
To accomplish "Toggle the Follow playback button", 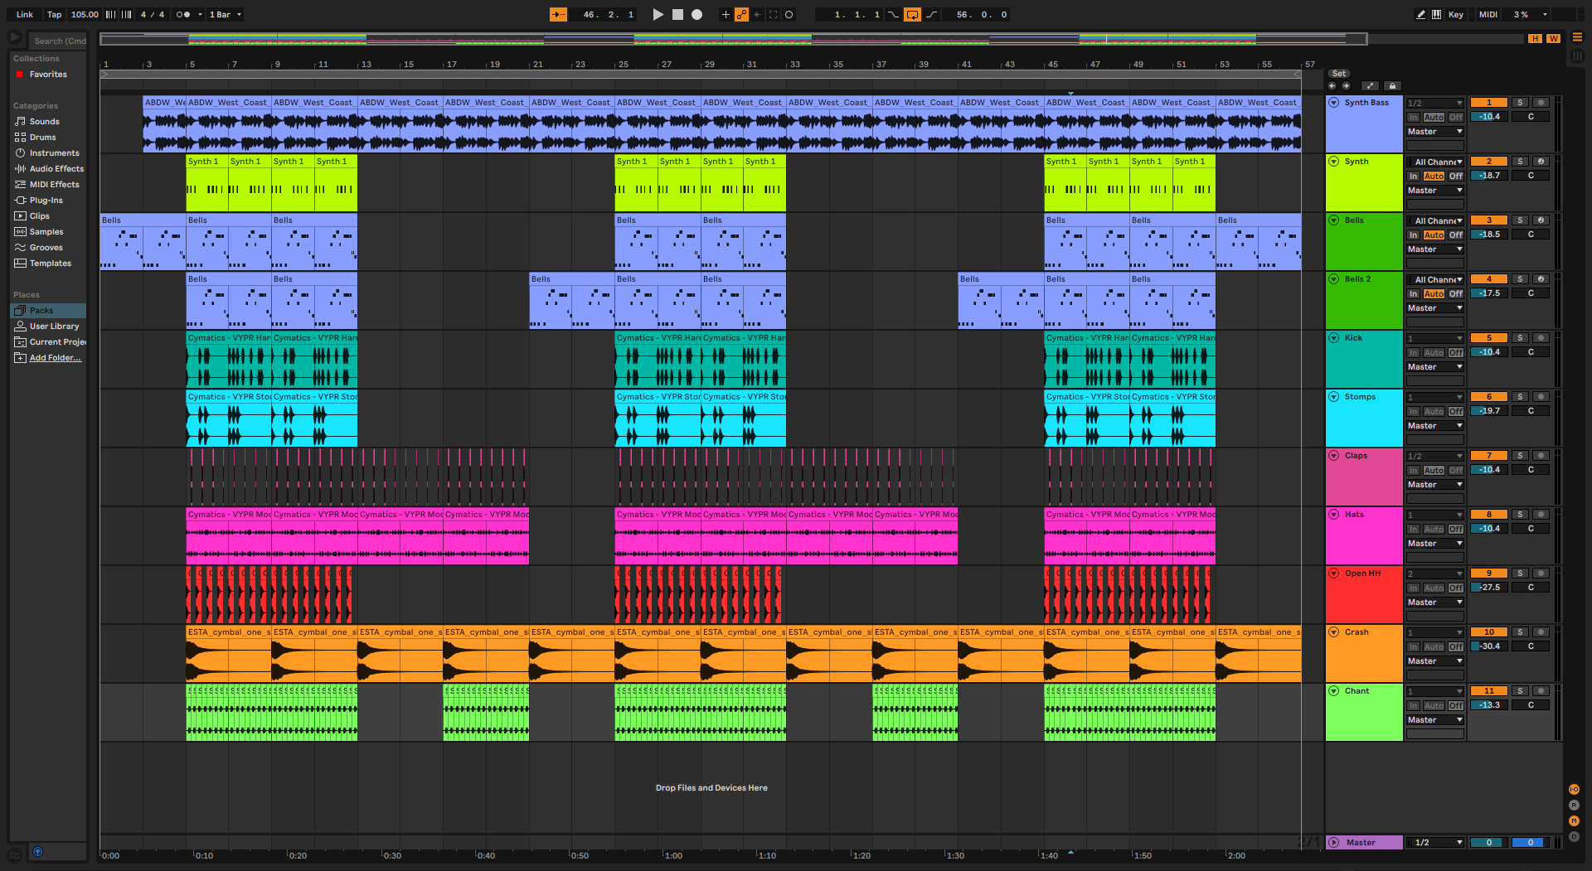I will 558,15.
